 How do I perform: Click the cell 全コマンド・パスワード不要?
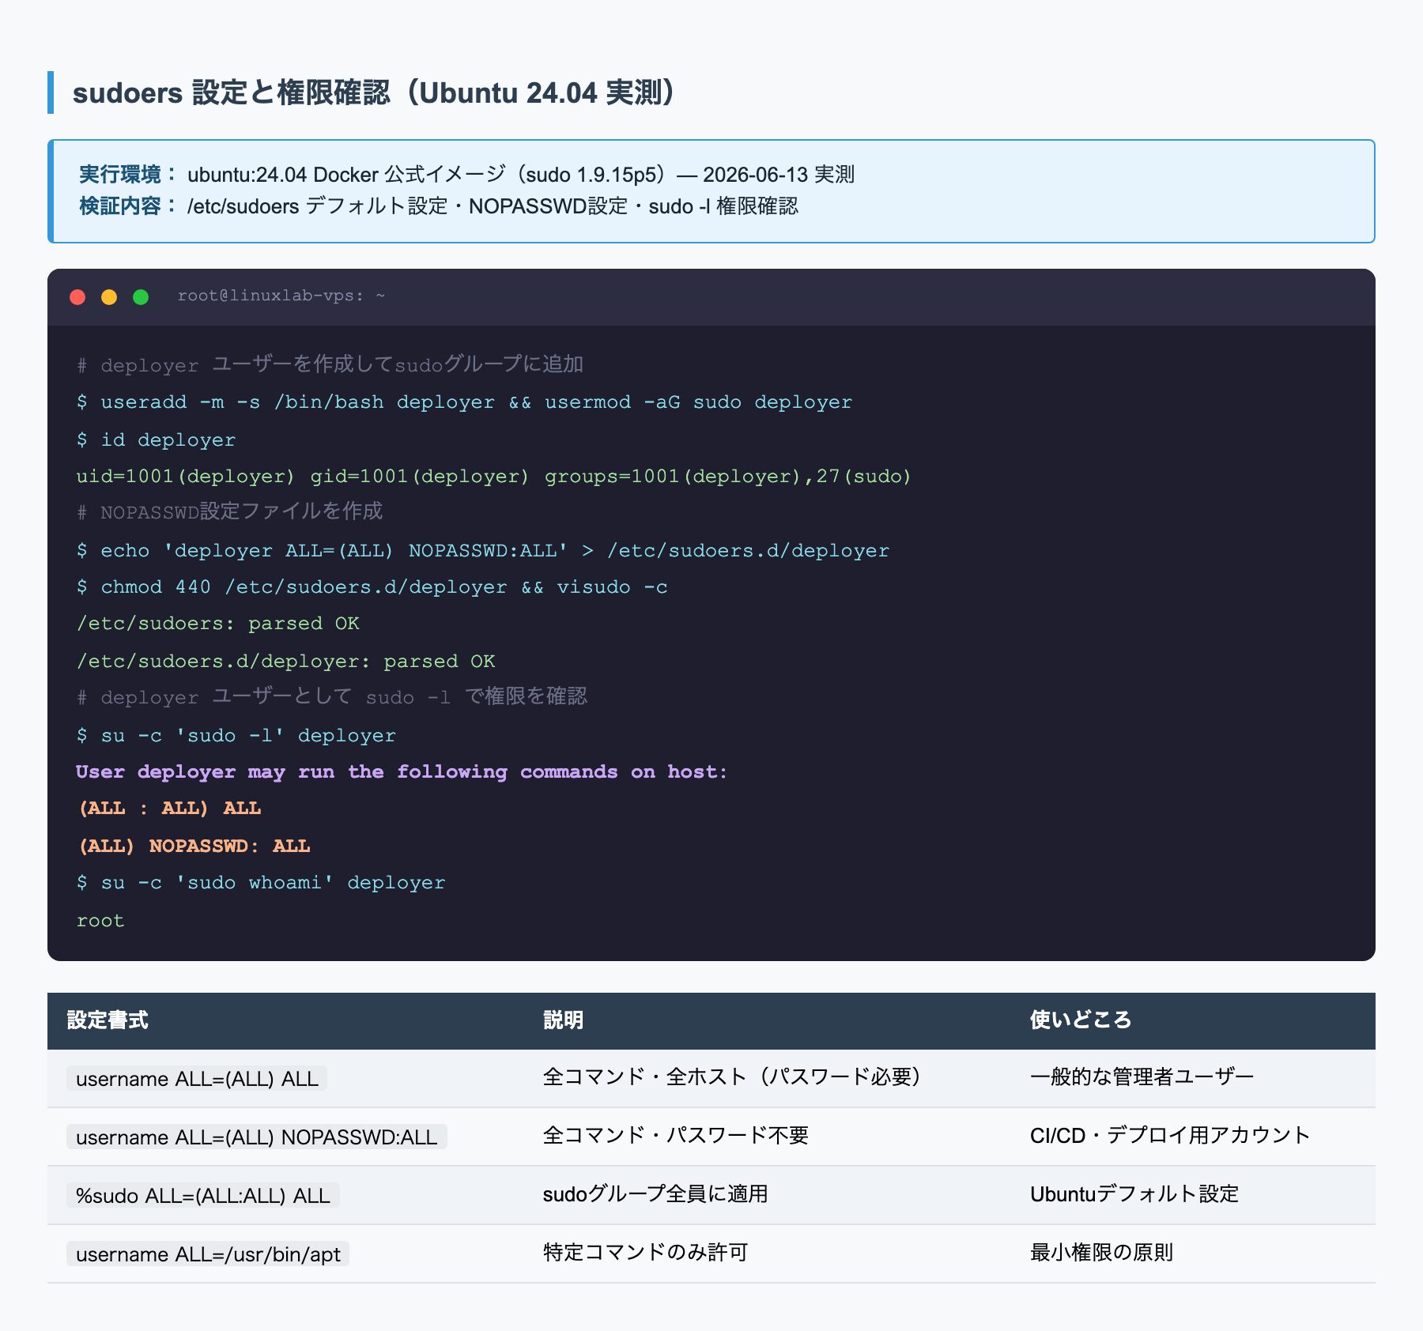point(675,1136)
